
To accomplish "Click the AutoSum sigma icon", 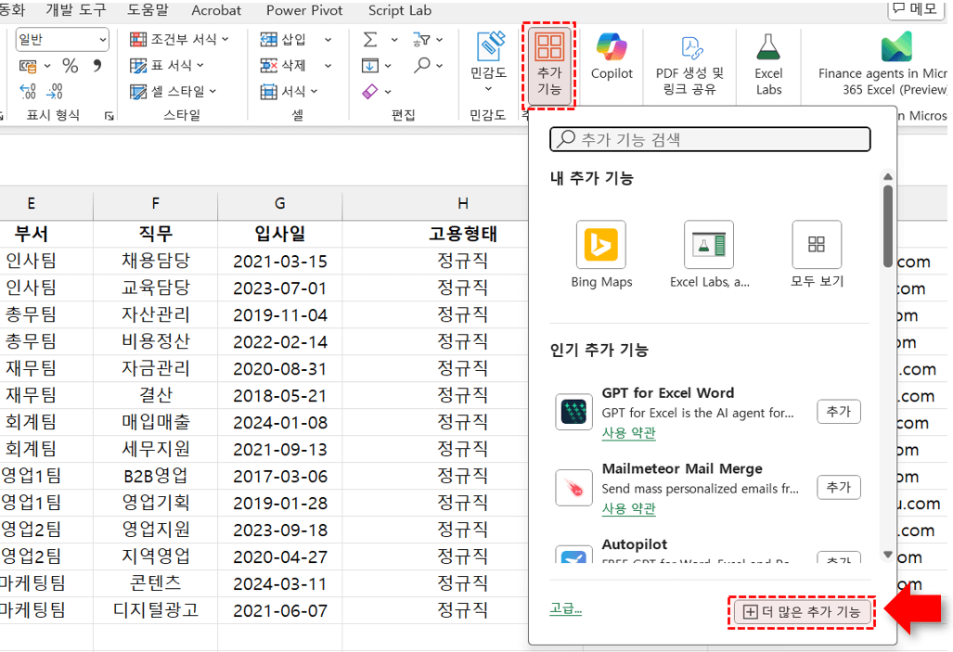I will [x=370, y=39].
